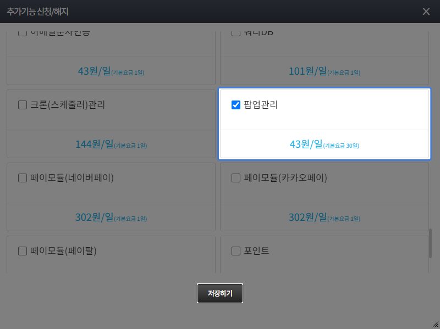Click the 144원/일 price under 크론 관리

(x=94, y=144)
